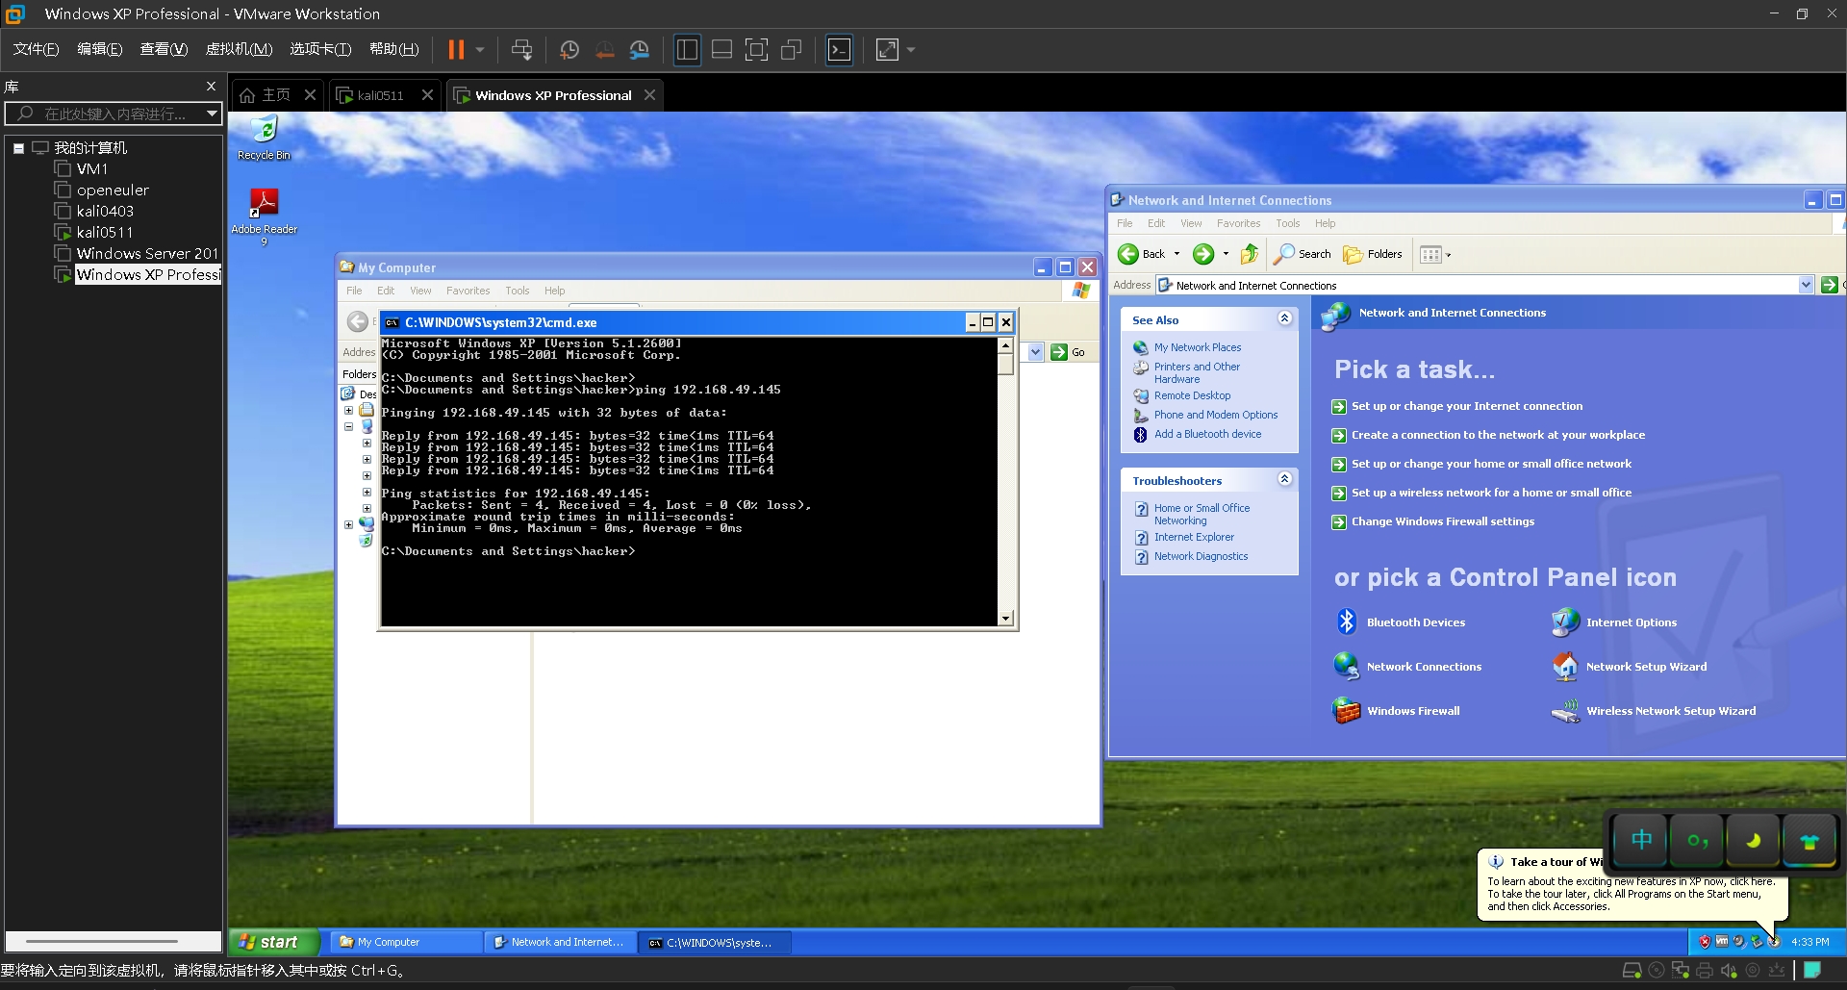
Task: Click Search in the Network window toolbar
Action: (1303, 254)
